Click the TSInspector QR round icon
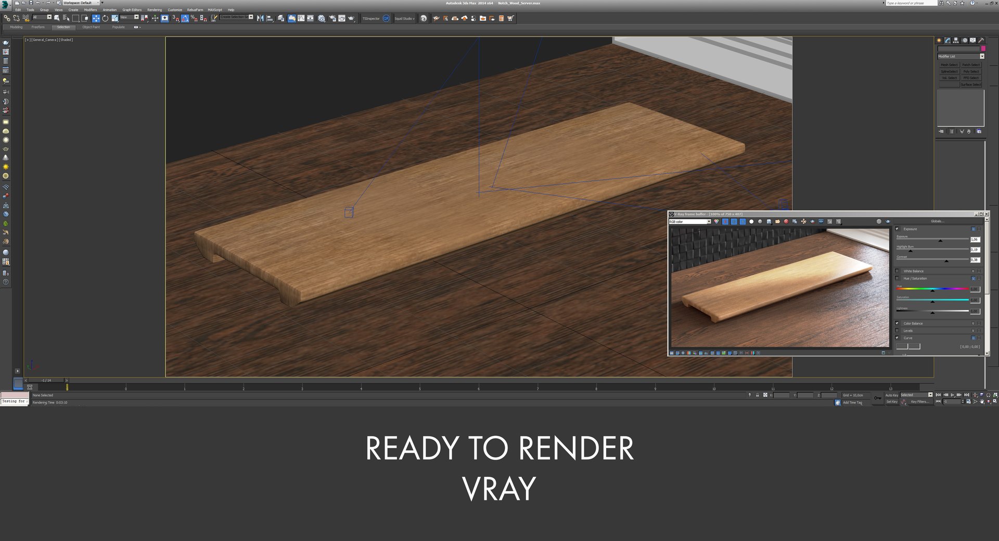The image size is (999, 541). coord(386,18)
